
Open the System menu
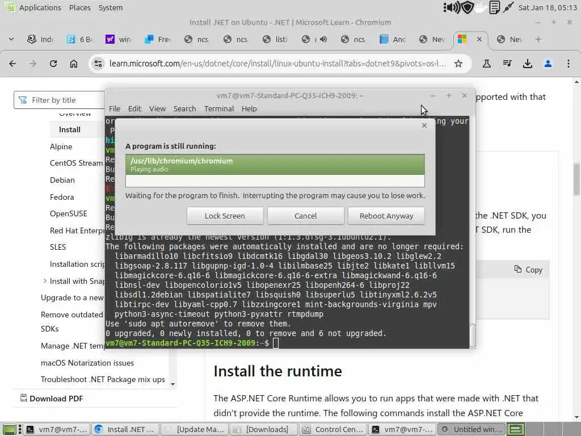pyautogui.click(x=111, y=7)
